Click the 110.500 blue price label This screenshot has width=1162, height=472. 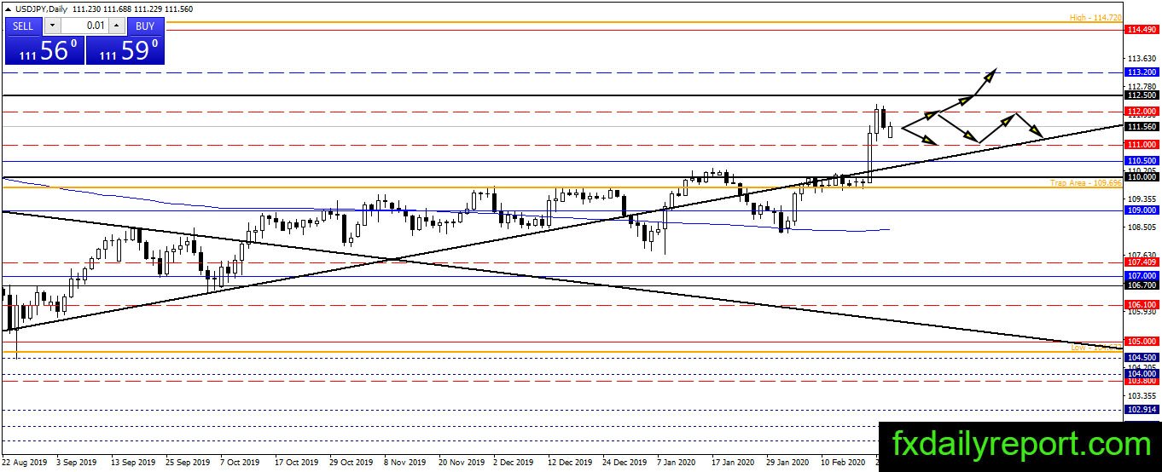[1142, 160]
